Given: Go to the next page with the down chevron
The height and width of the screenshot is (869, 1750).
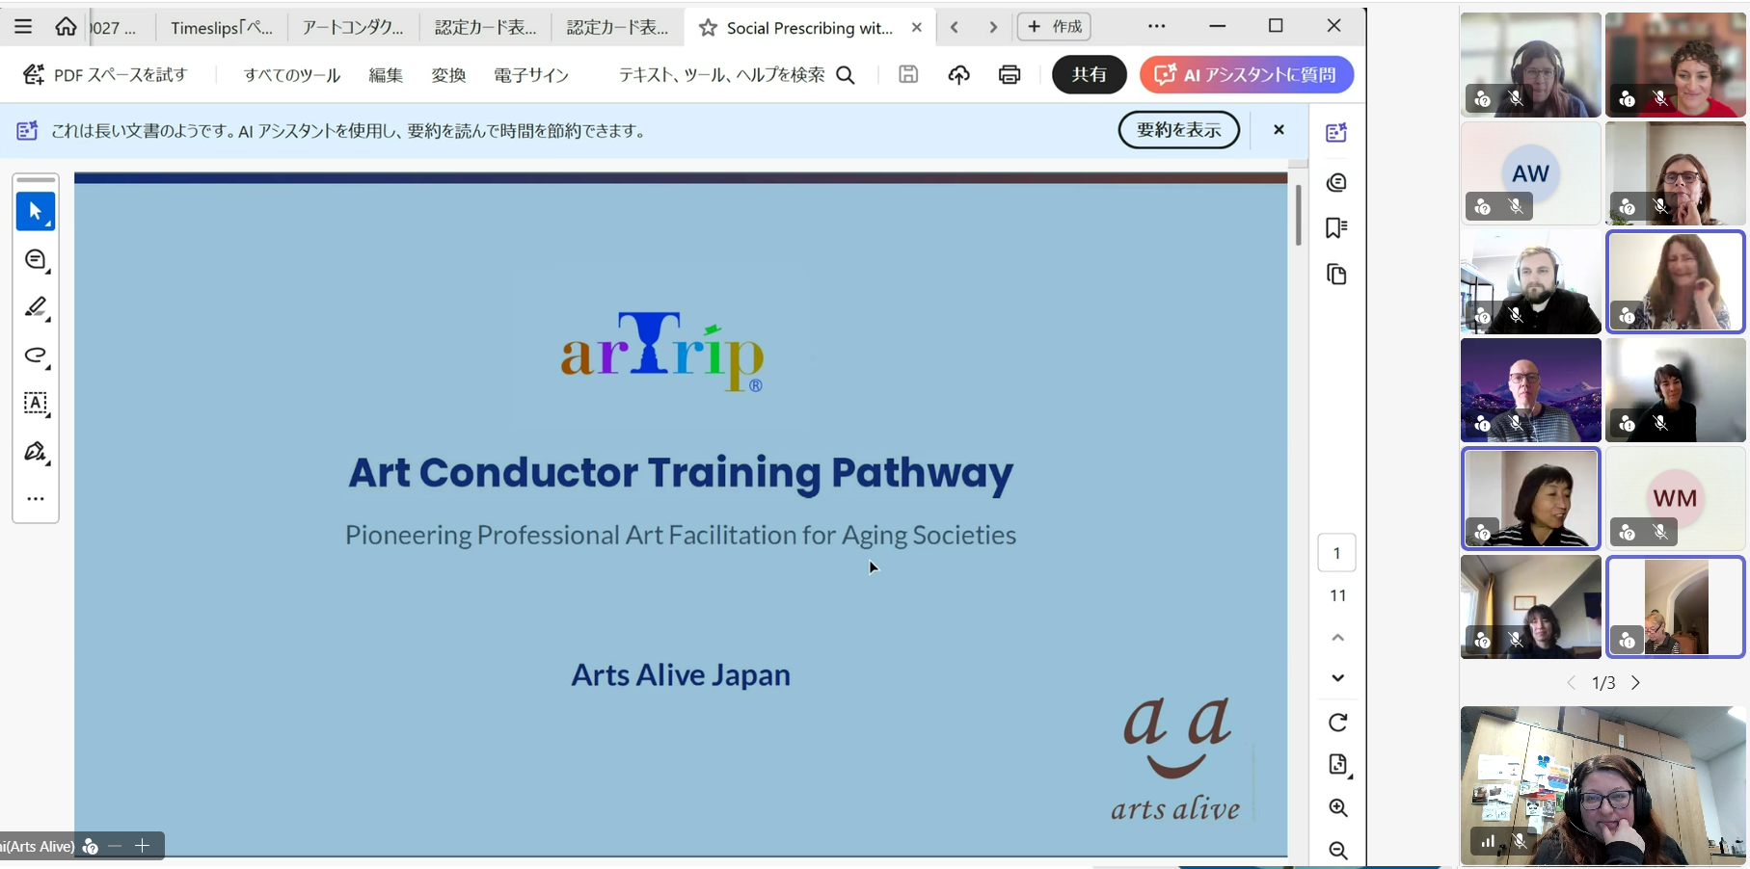Looking at the screenshot, I should (1337, 678).
